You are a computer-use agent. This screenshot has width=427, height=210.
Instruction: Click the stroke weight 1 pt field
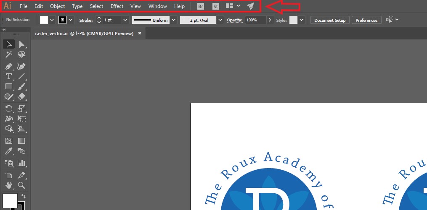(x=111, y=20)
